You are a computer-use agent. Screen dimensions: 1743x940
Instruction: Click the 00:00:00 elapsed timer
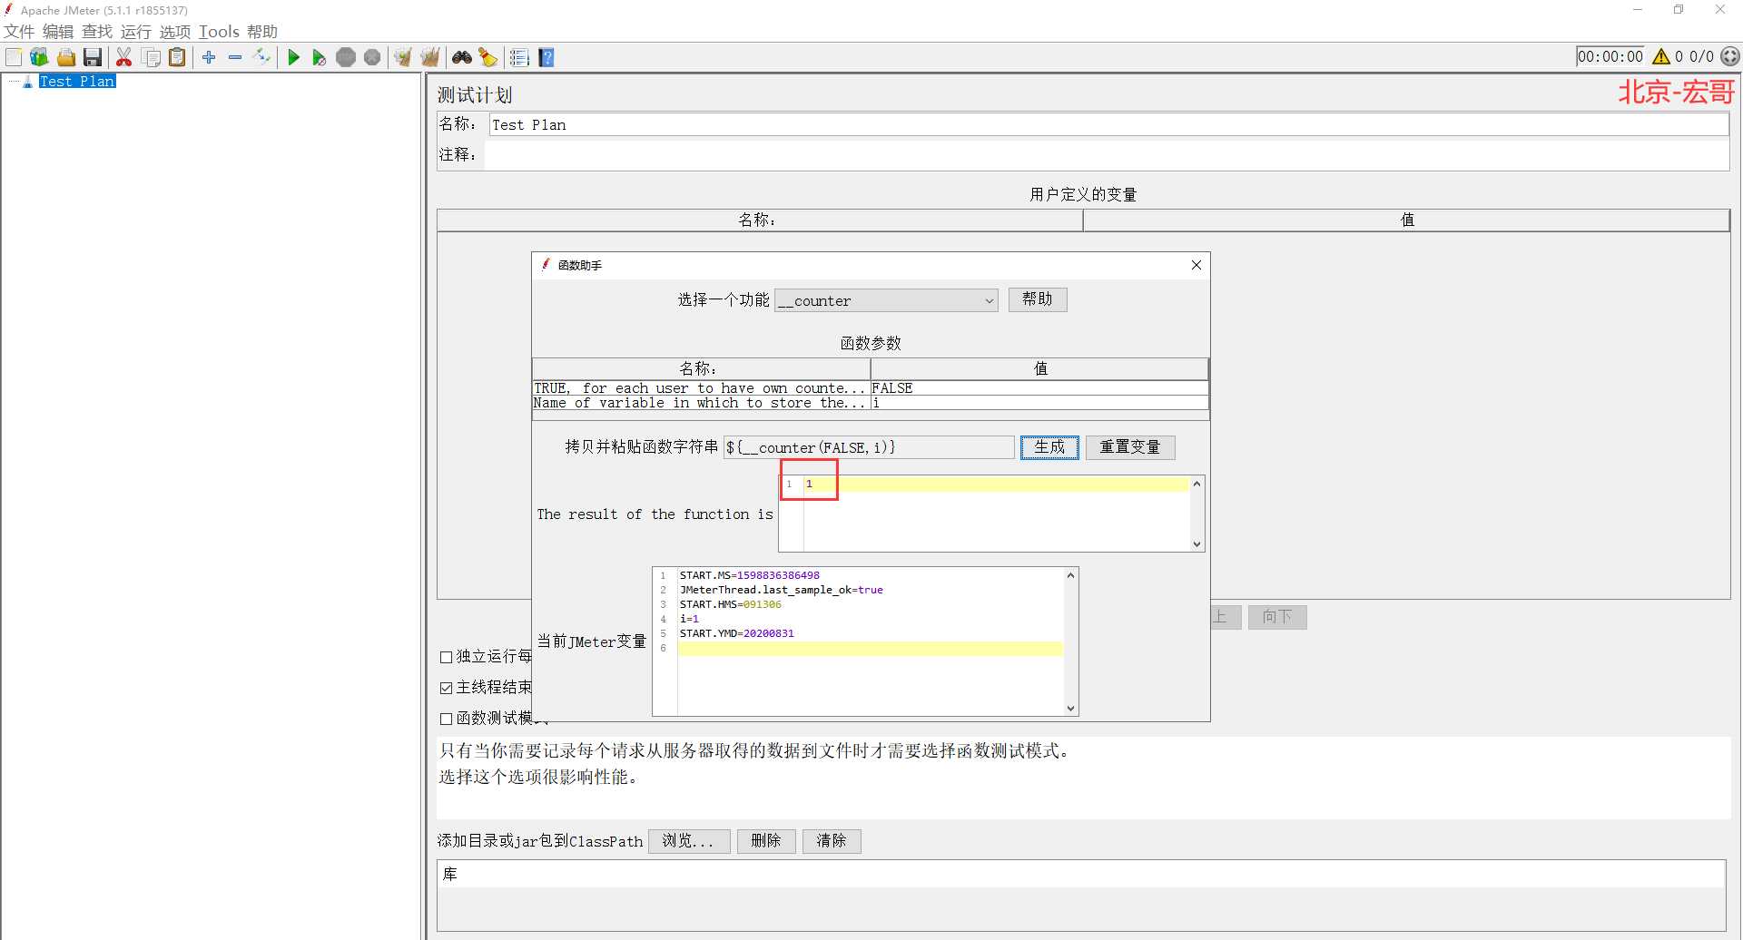(1610, 56)
